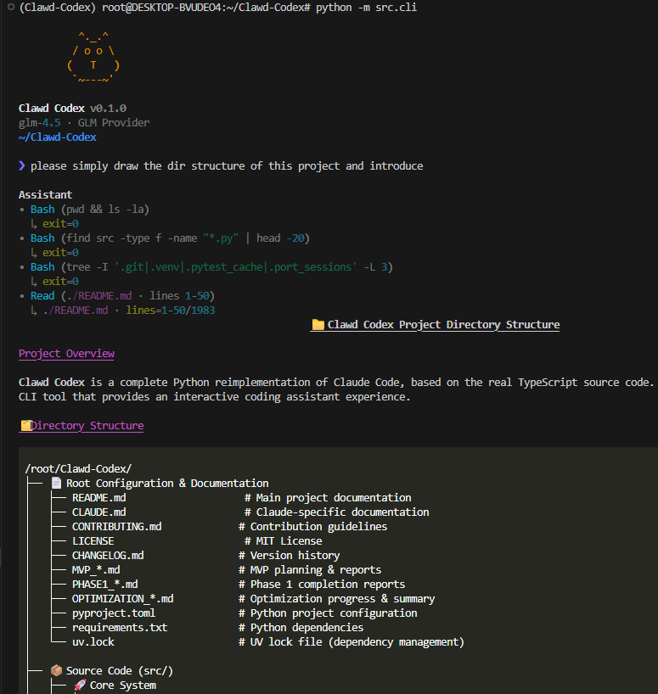Click the exit=0 result under find command
Image resolution: width=658 pixels, height=694 pixels.
point(60,252)
